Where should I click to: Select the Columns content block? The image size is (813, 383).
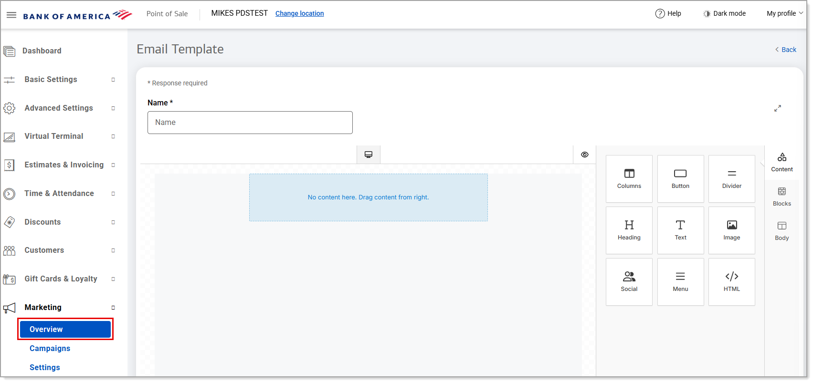pos(629,179)
